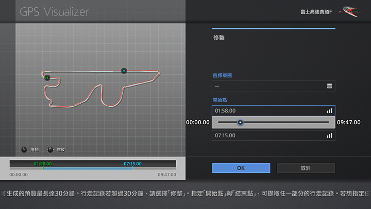This screenshot has height=209, width=371.
Task: Click the 修整 trim section heading
Action: click(218, 38)
